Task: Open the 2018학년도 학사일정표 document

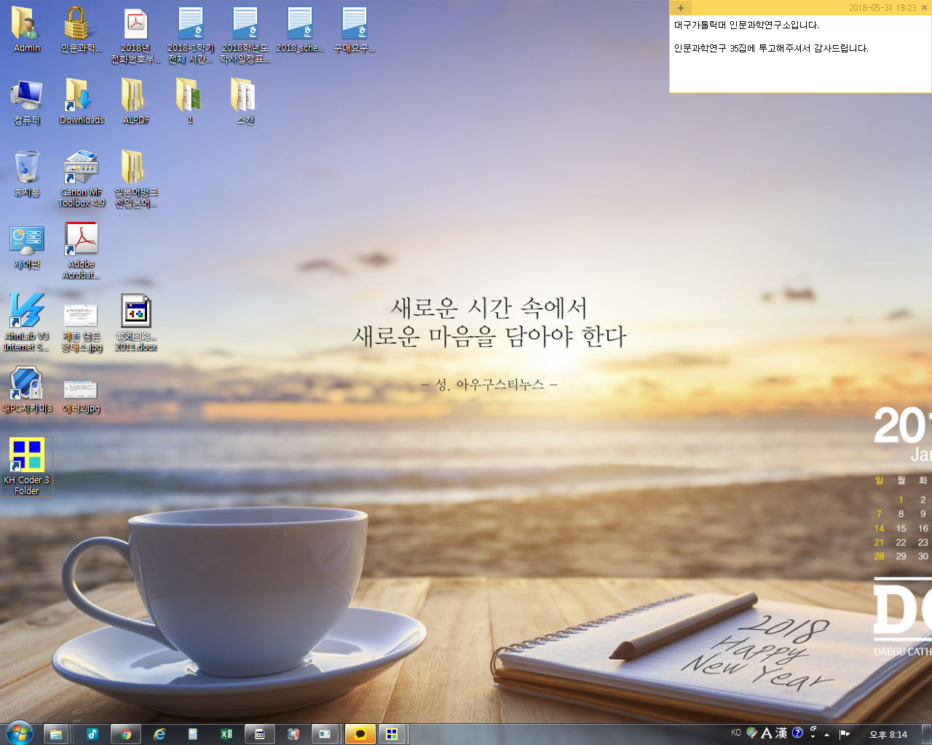Action: point(245,35)
